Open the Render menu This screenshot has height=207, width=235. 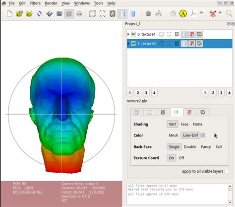[51, 3]
